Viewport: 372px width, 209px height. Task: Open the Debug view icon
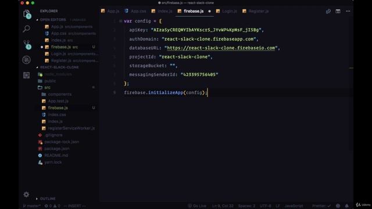coord(26,60)
